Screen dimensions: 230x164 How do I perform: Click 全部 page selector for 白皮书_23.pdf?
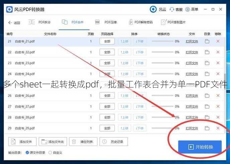click(107, 63)
